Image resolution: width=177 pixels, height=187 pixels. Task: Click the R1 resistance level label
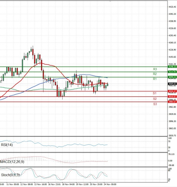pyautogui.click(x=155, y=79)
